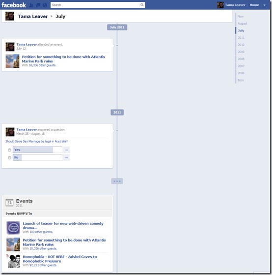Jump to August in timeline navigator

point(242,23)
